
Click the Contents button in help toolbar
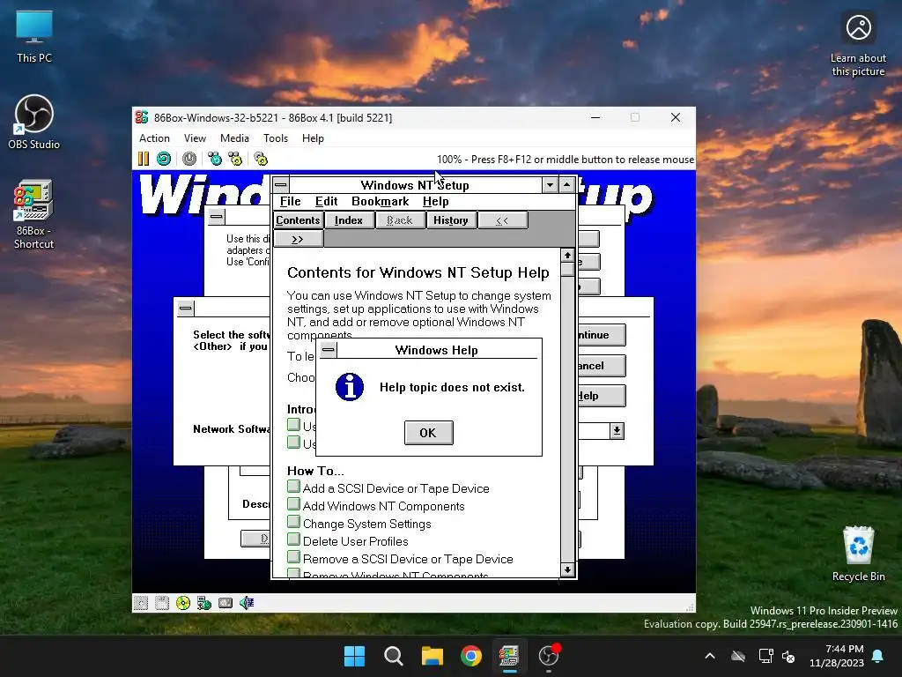point(298,219)
